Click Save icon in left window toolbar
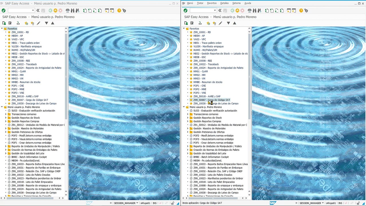The image size is (366, 206). 43,11
